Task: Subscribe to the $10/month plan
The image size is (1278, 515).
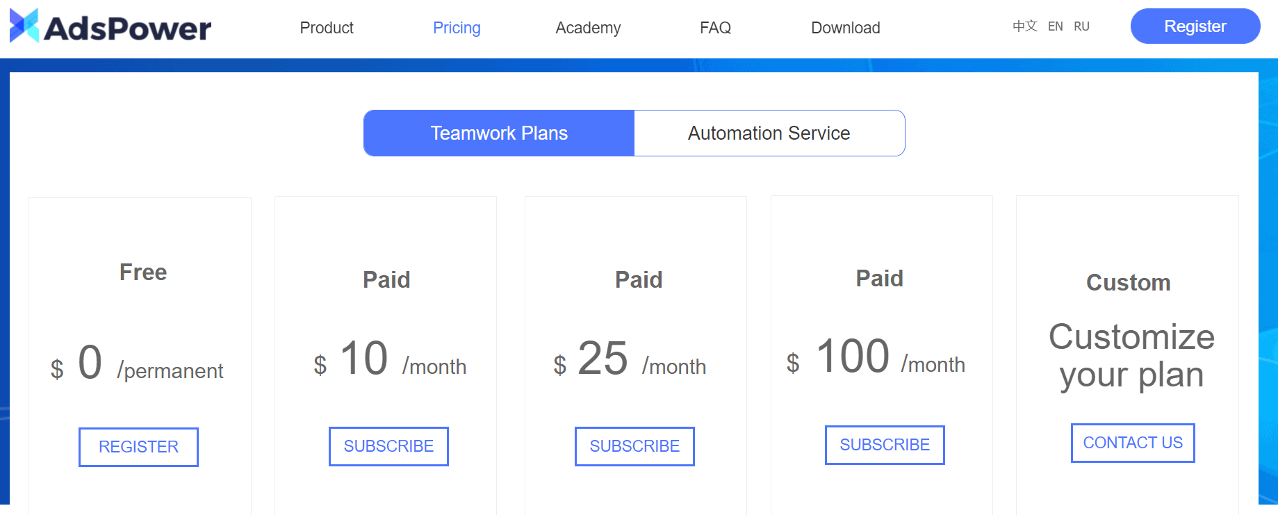Action: [388, 446]
